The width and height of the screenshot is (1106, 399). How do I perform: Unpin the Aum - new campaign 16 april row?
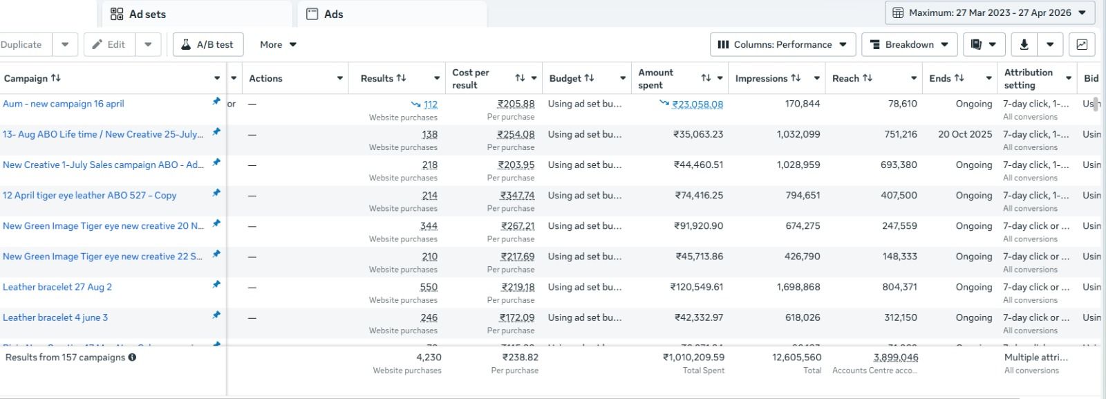(216, 101)
